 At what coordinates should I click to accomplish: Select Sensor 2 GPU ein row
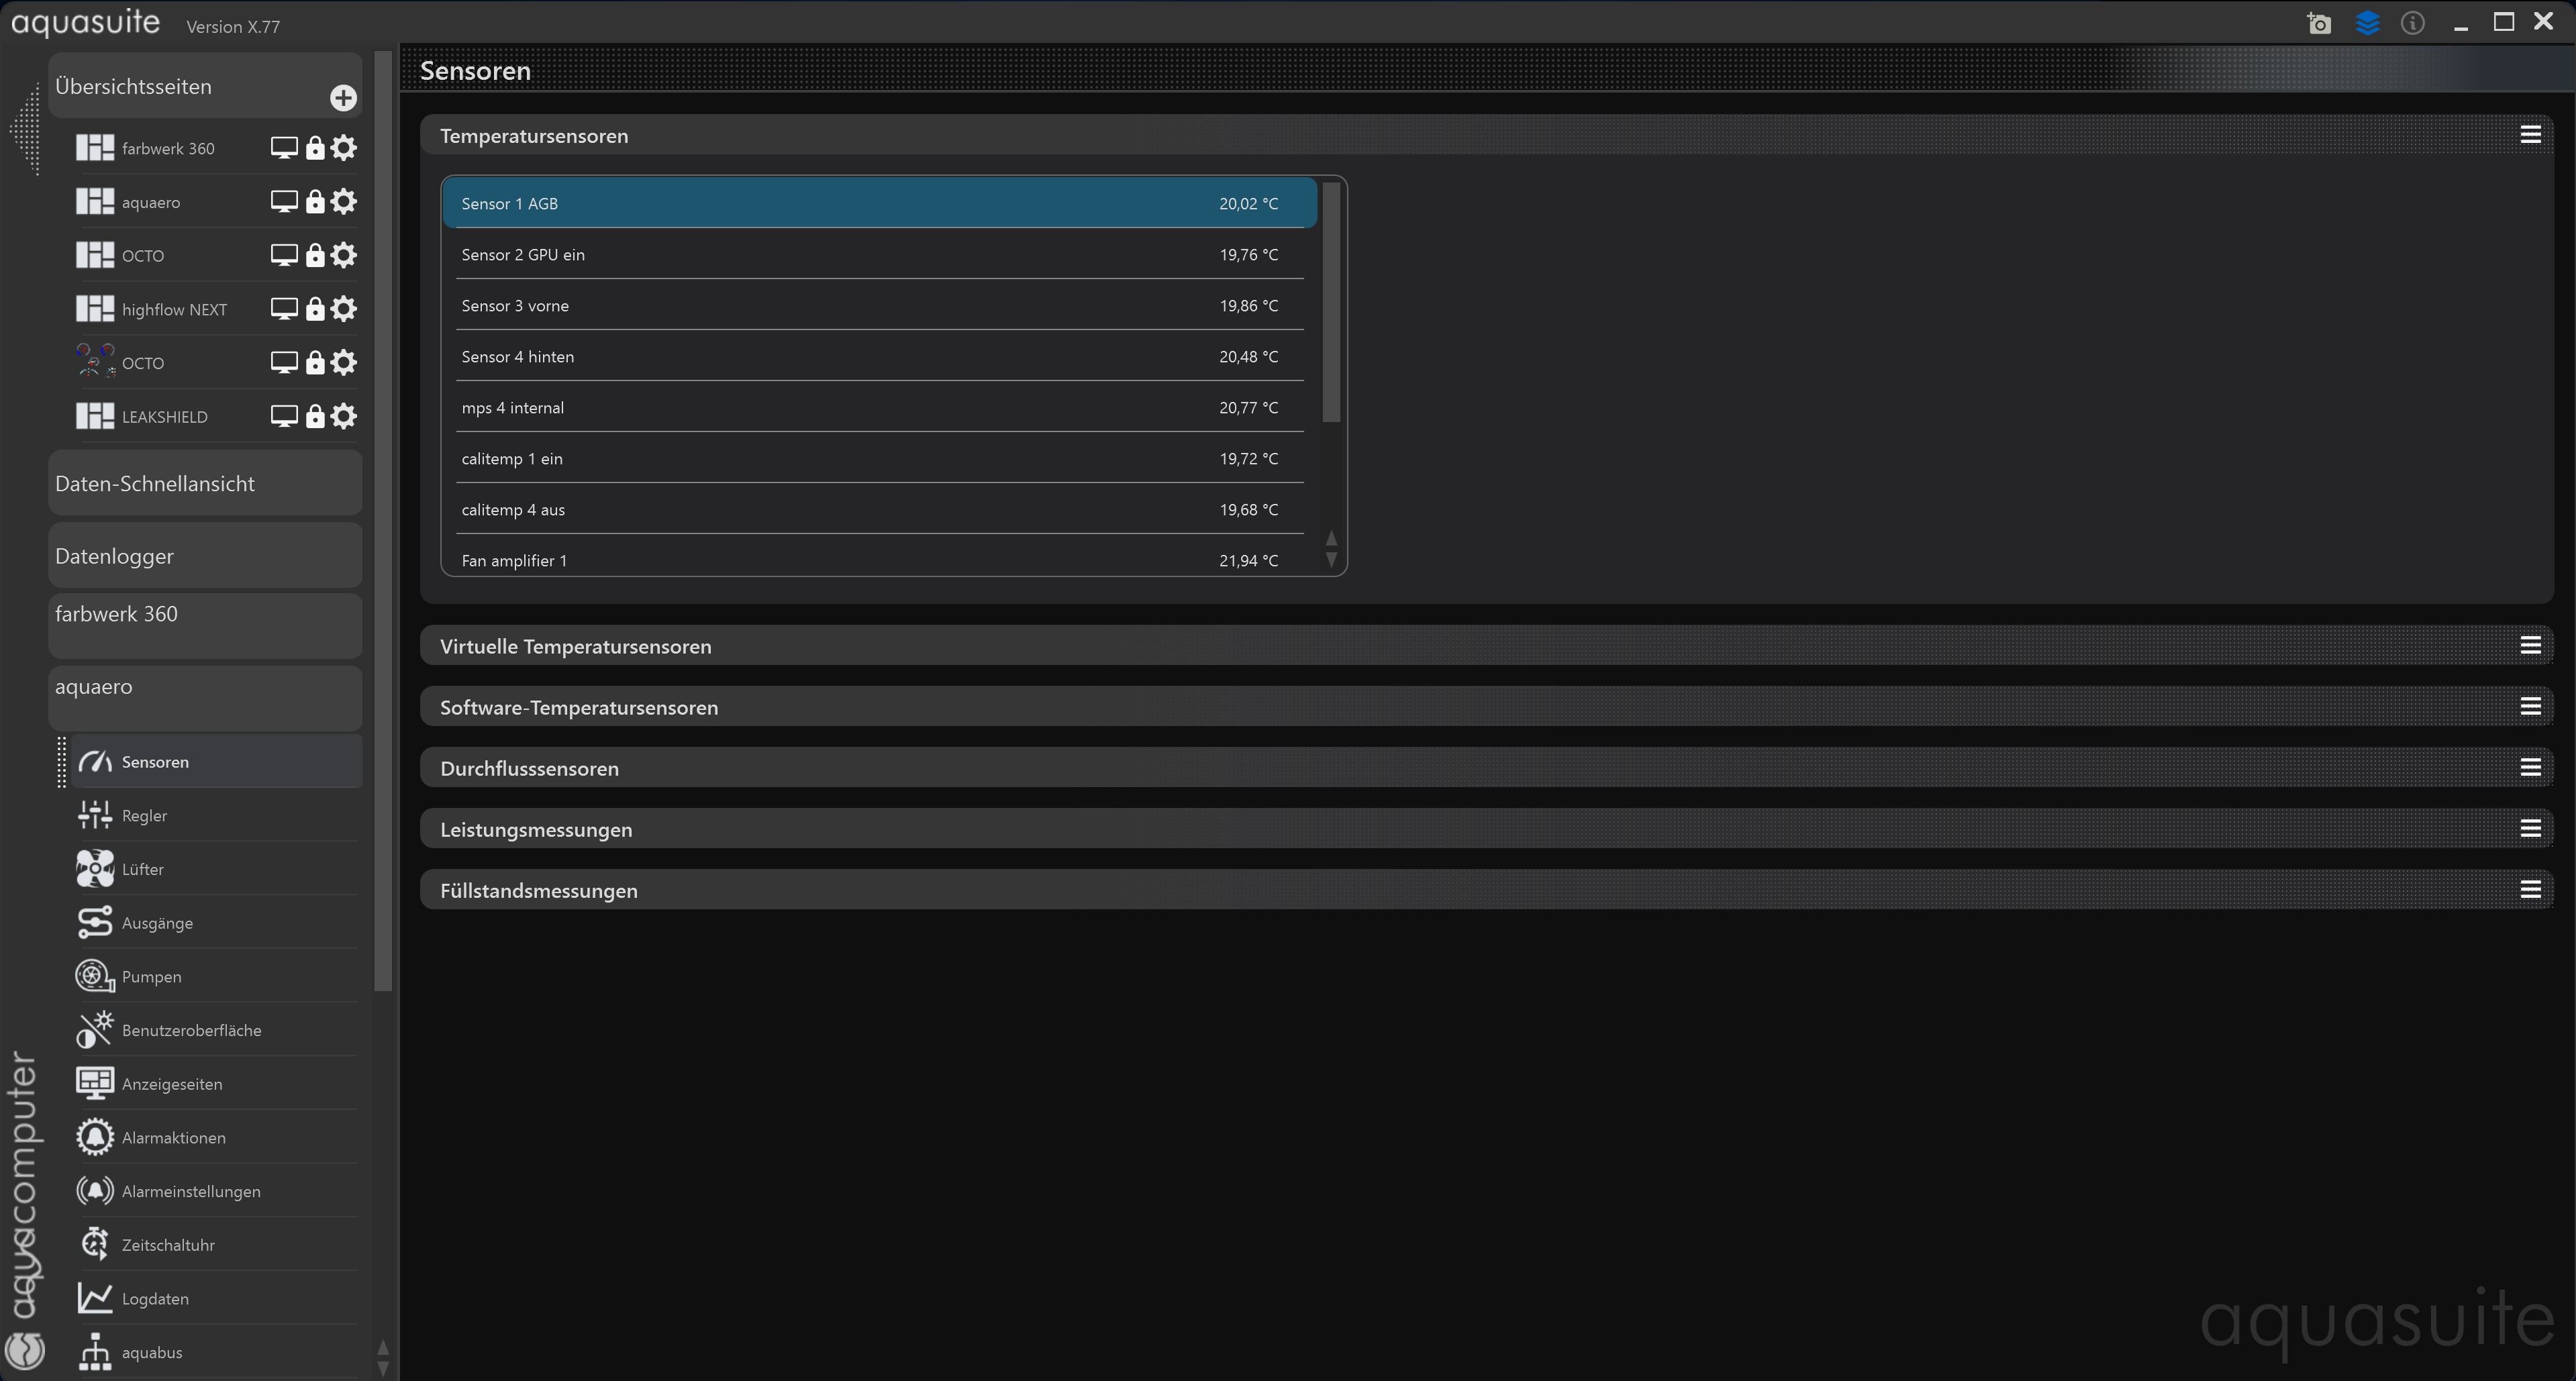879,254
